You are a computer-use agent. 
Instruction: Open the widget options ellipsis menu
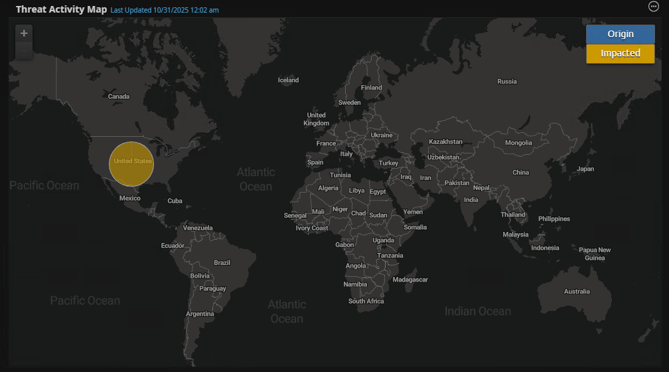point(653,7)
